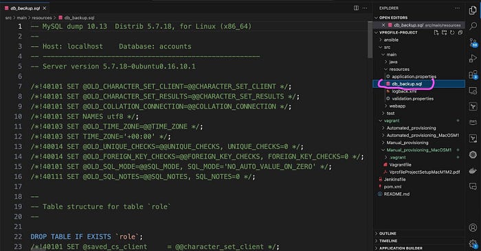Open the Explorer view in activity bar
This screenshot has height=251, width=481.
(x=473, y=10)
